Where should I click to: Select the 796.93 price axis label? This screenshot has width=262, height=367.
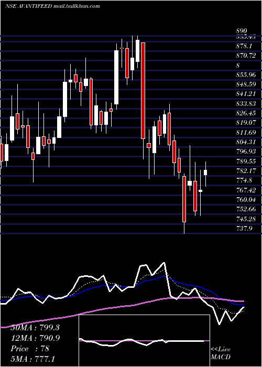[x=246, y=152]
